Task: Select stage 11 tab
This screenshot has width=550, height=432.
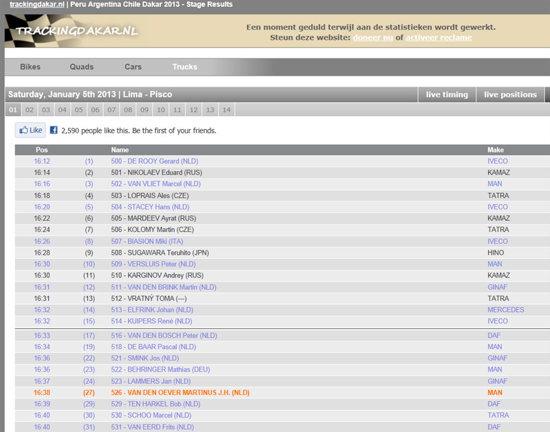Action: (x=177, y=110)
